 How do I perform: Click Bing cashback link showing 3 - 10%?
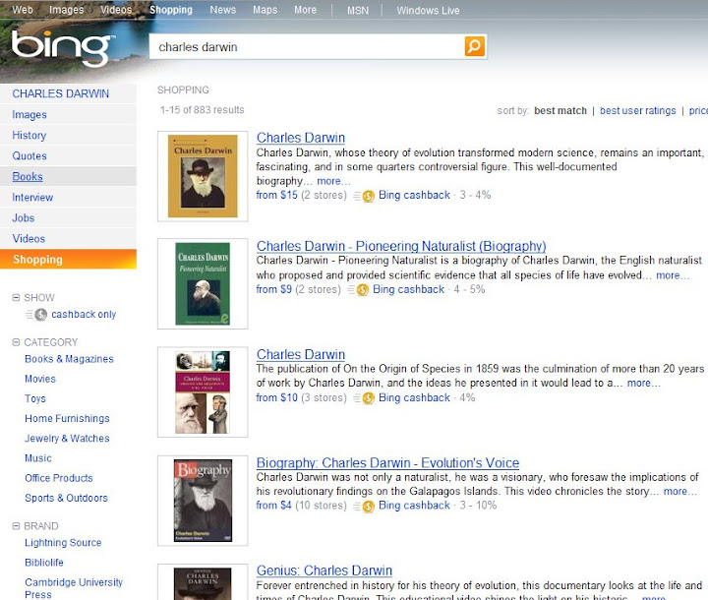tap(414, 506)
